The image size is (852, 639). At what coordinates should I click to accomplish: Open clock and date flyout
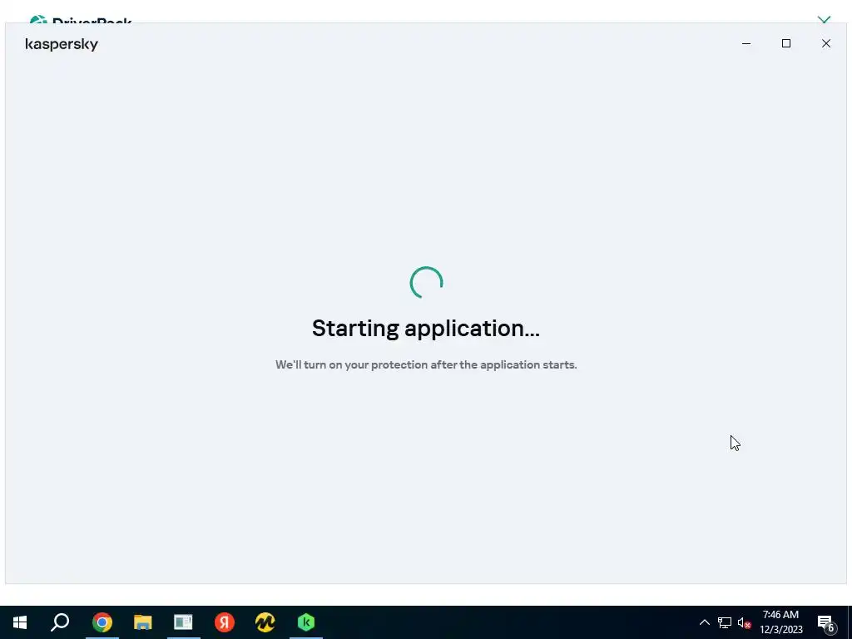coord(780,622)
